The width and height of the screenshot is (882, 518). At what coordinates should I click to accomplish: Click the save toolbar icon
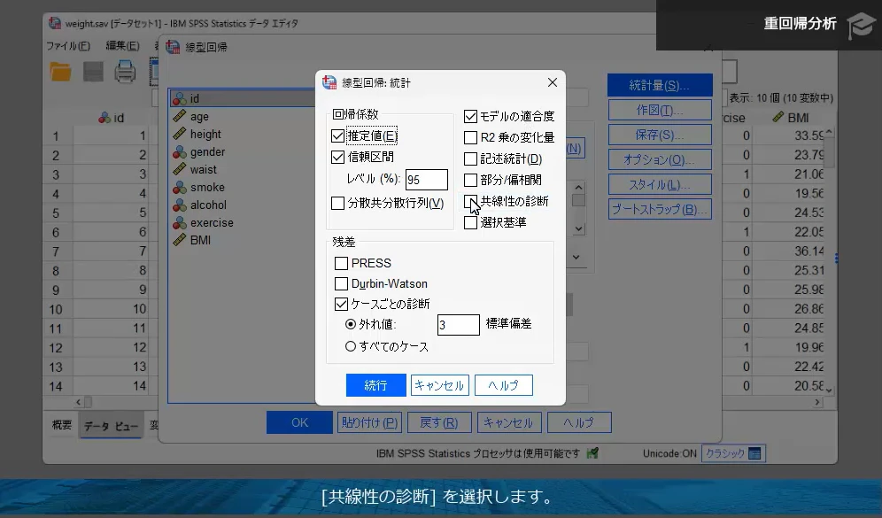click(92, 72)
